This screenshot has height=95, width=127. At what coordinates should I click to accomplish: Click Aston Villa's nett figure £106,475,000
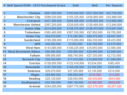(x=95, y=28)
